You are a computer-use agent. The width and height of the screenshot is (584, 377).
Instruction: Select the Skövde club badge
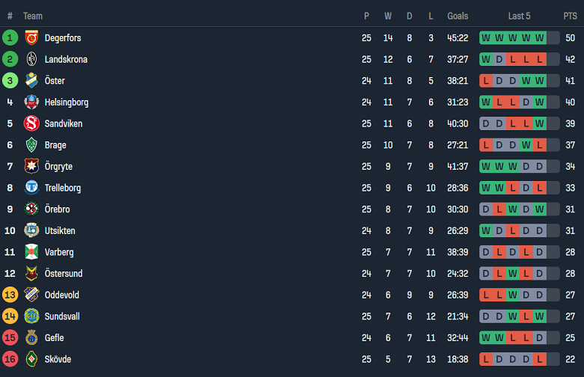click(31, 359)
